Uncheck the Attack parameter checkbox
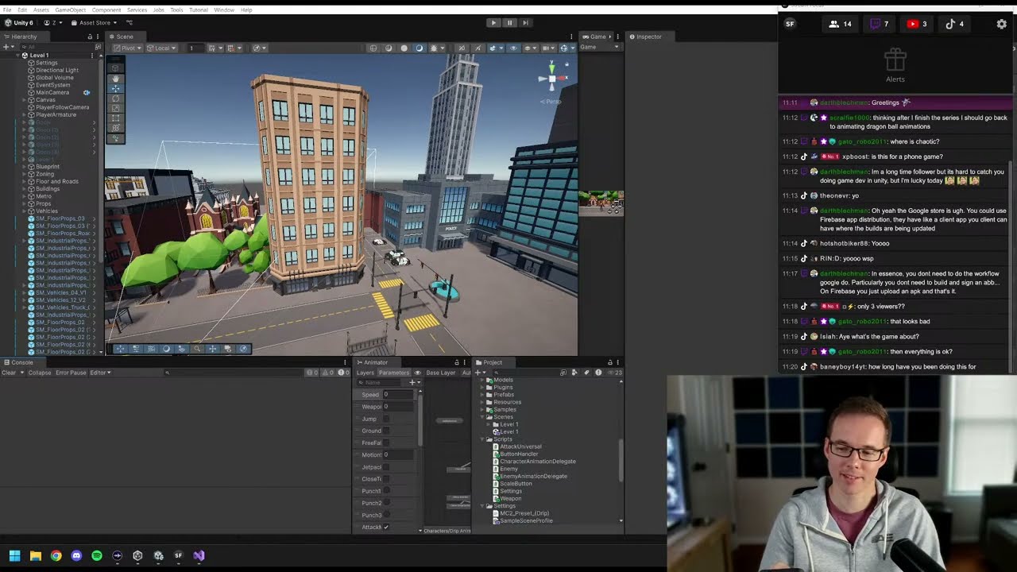Viewport: 1017px width, 572px height. click(386, 528)
